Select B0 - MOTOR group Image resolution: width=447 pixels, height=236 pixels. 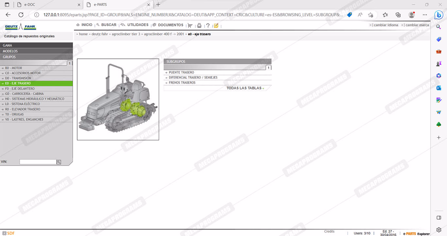36,68
